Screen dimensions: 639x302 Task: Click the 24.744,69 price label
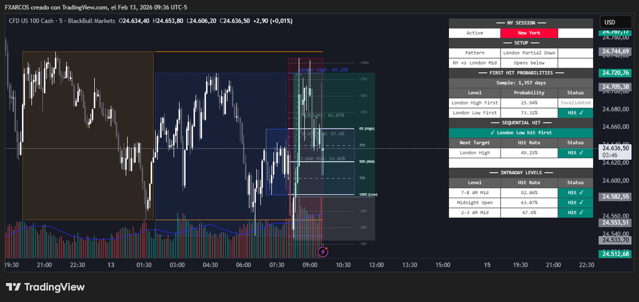[x=615, y=52]
